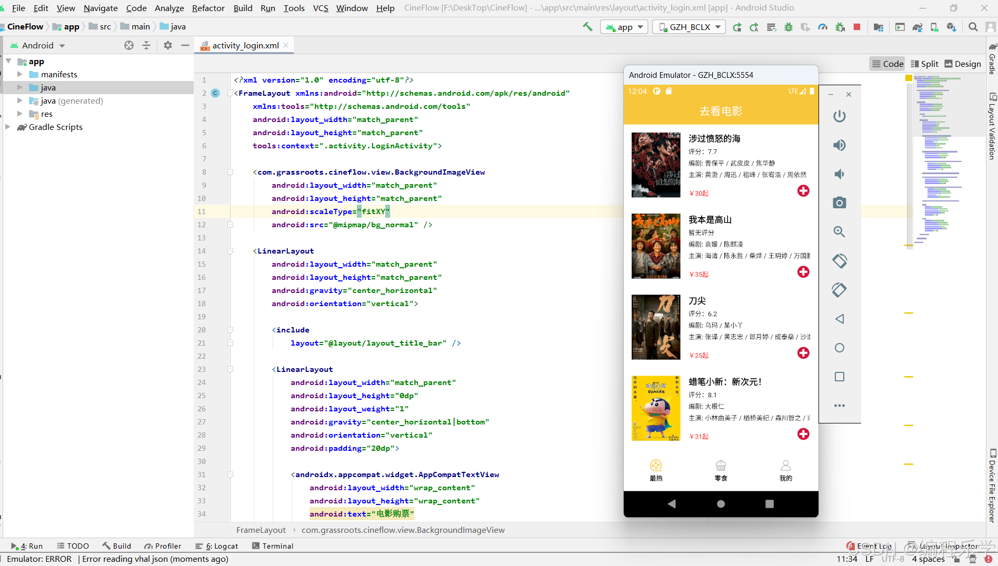Take a screenshot using the emulator camera icon

click(x=839, y=203)
